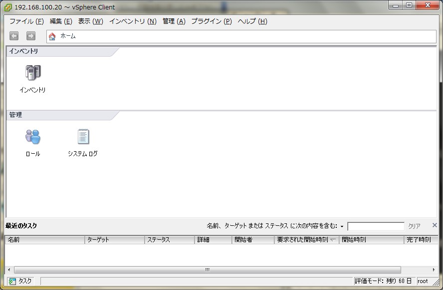Open the ヘルプ (H) menu
The height and width of the screenshot is (290, 443).
click(x=252, y=21)
